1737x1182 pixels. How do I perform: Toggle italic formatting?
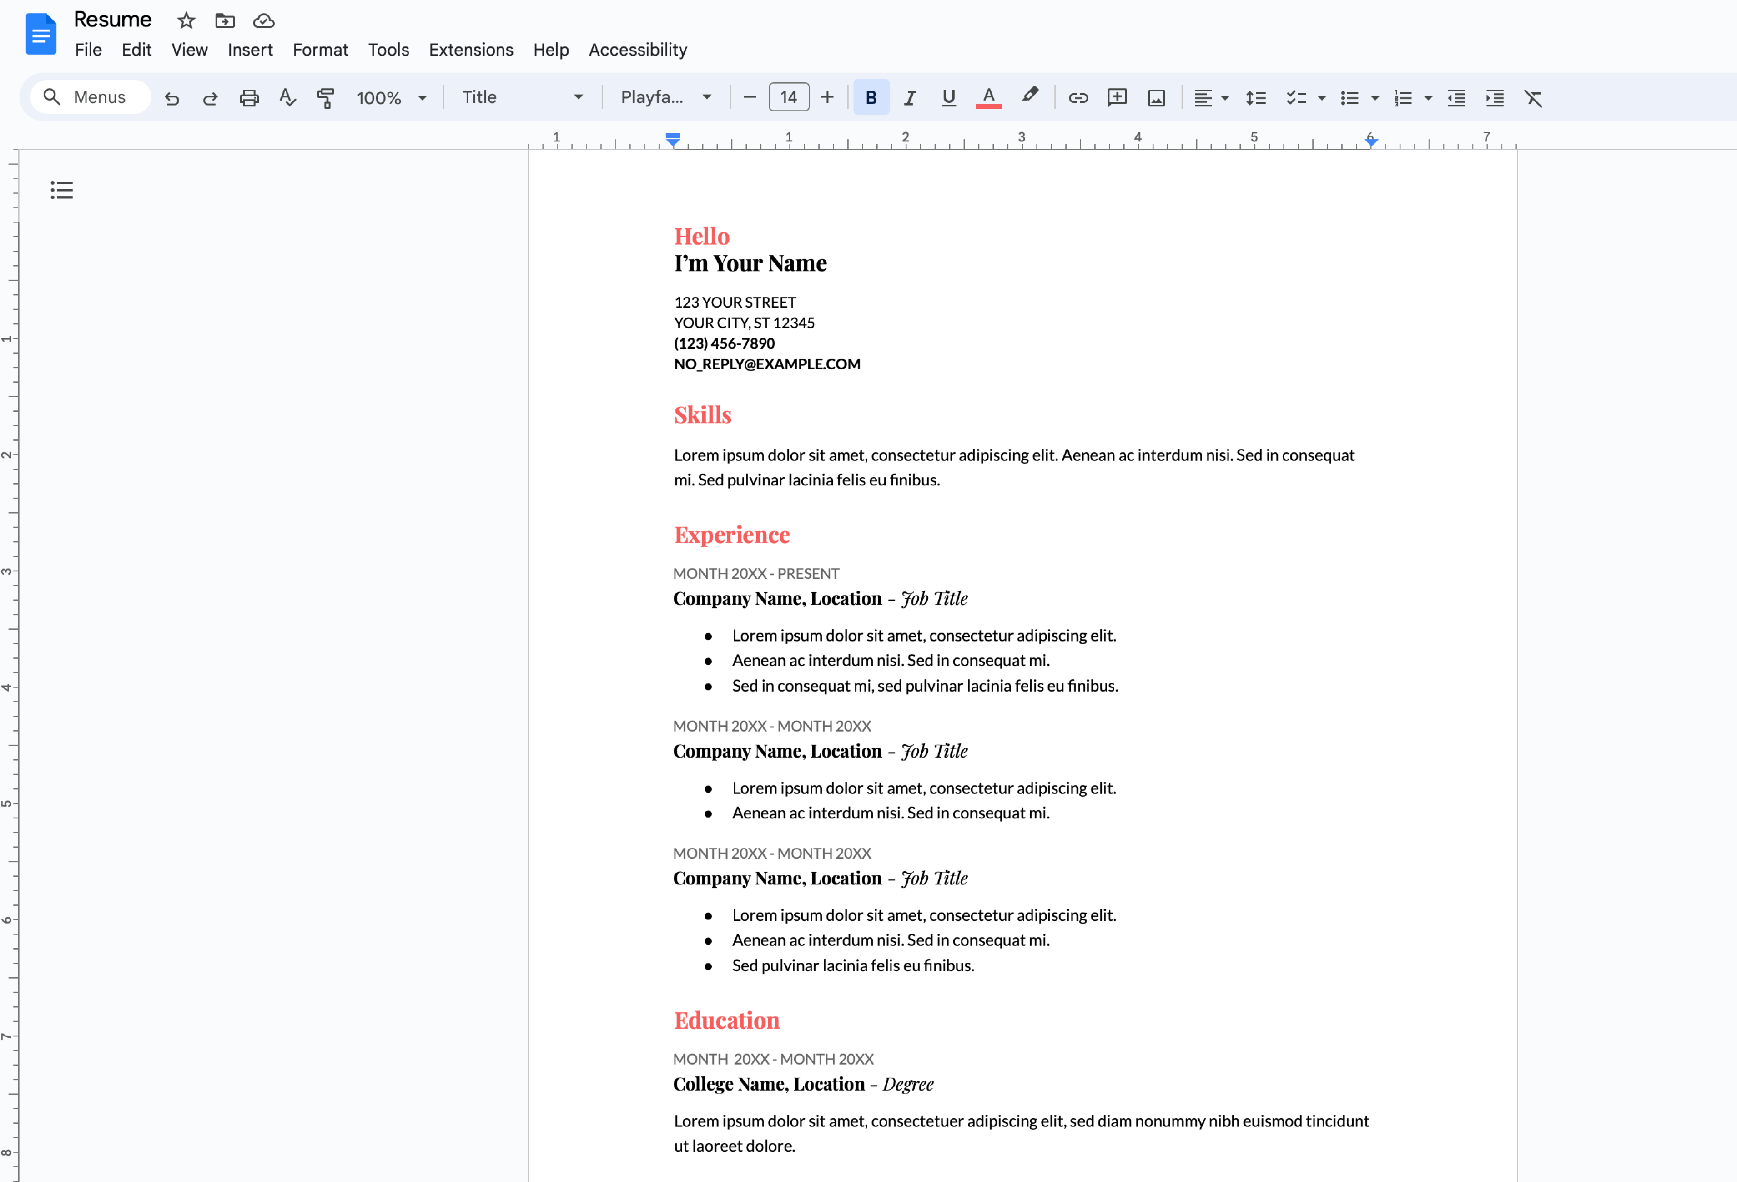(910, 97)
